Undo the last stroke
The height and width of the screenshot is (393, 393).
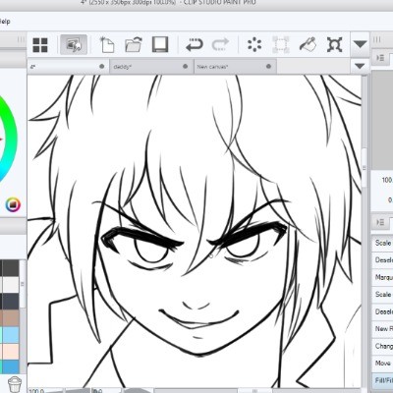195,45
